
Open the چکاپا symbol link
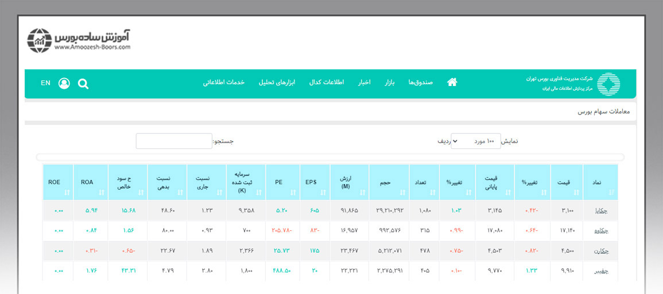pyautogui.click(x=601, y=210)
